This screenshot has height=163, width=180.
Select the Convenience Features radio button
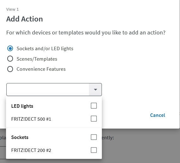click(10, 69)
